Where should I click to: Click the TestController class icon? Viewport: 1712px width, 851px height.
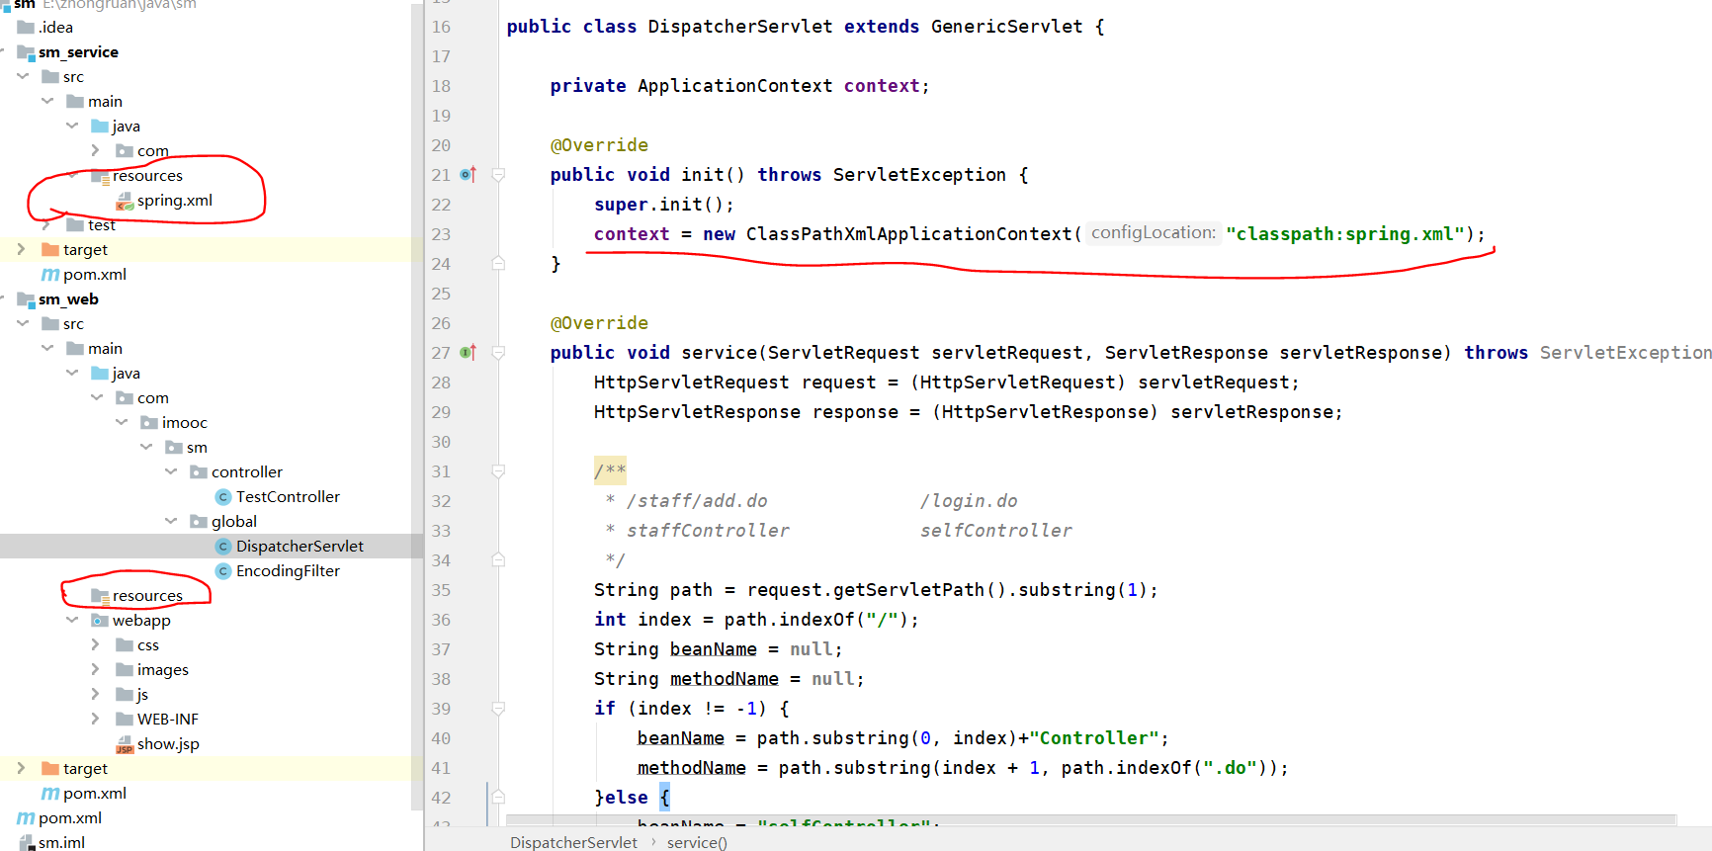(x=223, y=497)
